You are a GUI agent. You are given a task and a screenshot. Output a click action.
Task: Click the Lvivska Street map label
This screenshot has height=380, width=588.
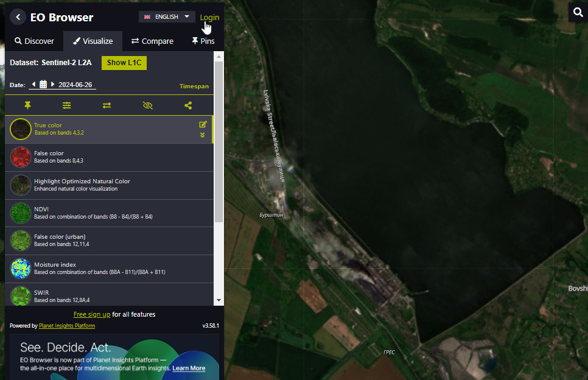click(275, 135)
